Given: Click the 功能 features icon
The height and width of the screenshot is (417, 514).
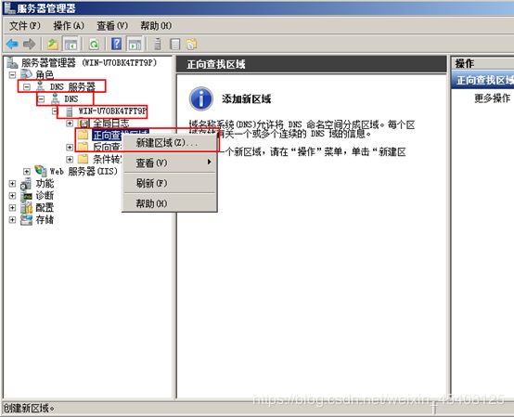Looking at the screenshot, I should point(26,183).
